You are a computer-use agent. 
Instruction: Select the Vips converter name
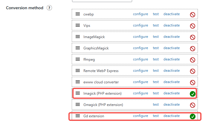(87, 26)
